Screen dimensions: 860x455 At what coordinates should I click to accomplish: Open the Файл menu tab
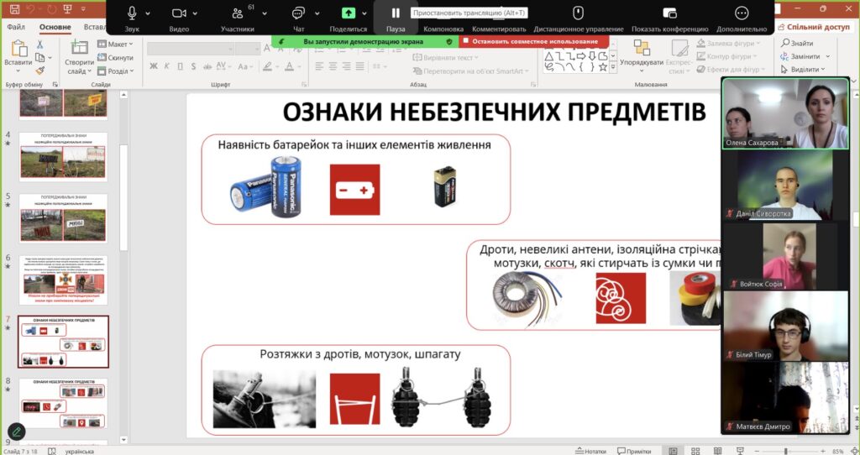click(16, 27)
